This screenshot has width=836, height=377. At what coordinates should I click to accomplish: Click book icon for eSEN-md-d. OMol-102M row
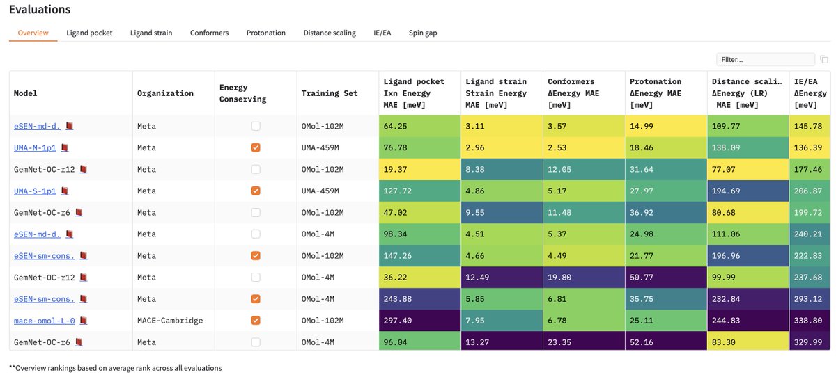pos(68,127)
